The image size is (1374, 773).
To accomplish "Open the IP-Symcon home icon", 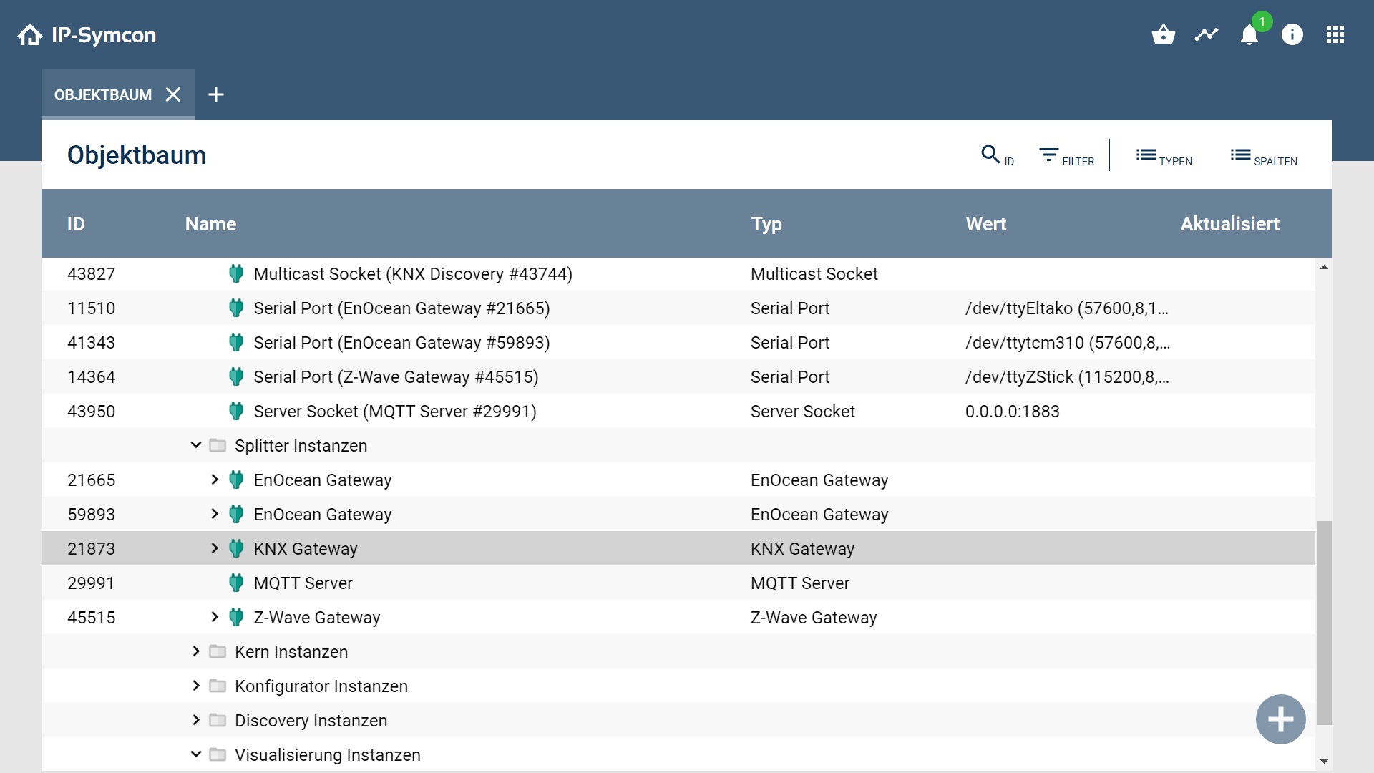I will (x=30, y=34).
